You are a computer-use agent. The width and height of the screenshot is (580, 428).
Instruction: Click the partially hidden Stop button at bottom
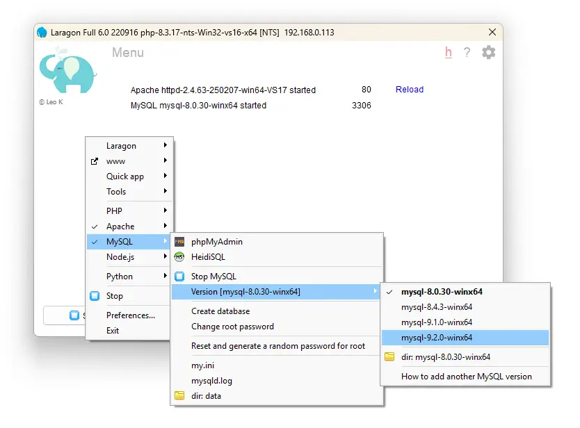65,315
